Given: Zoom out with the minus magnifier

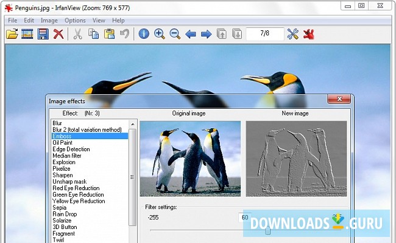Looking at the screenshot, I should (175, 34).
